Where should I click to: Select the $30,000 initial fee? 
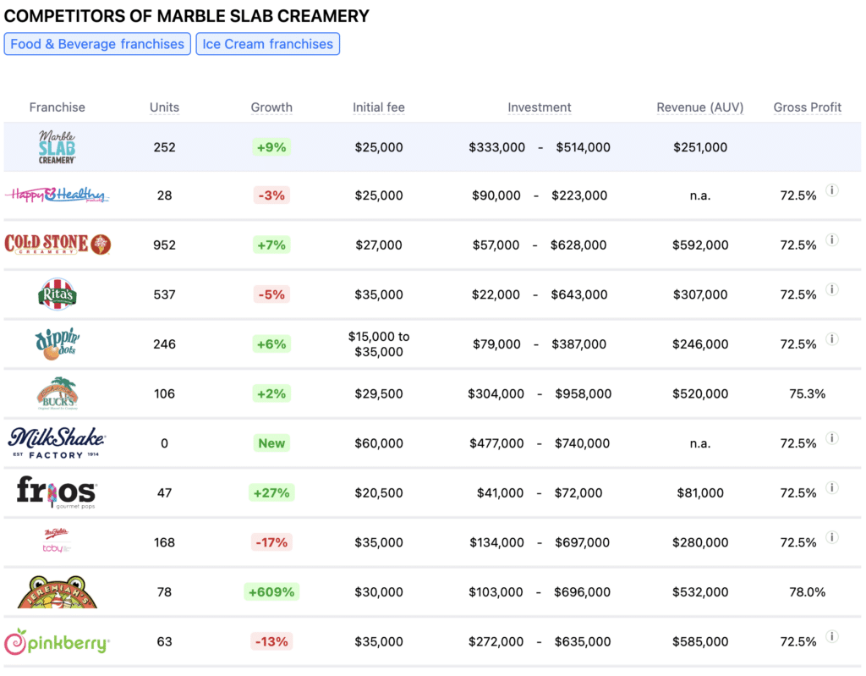379,592
